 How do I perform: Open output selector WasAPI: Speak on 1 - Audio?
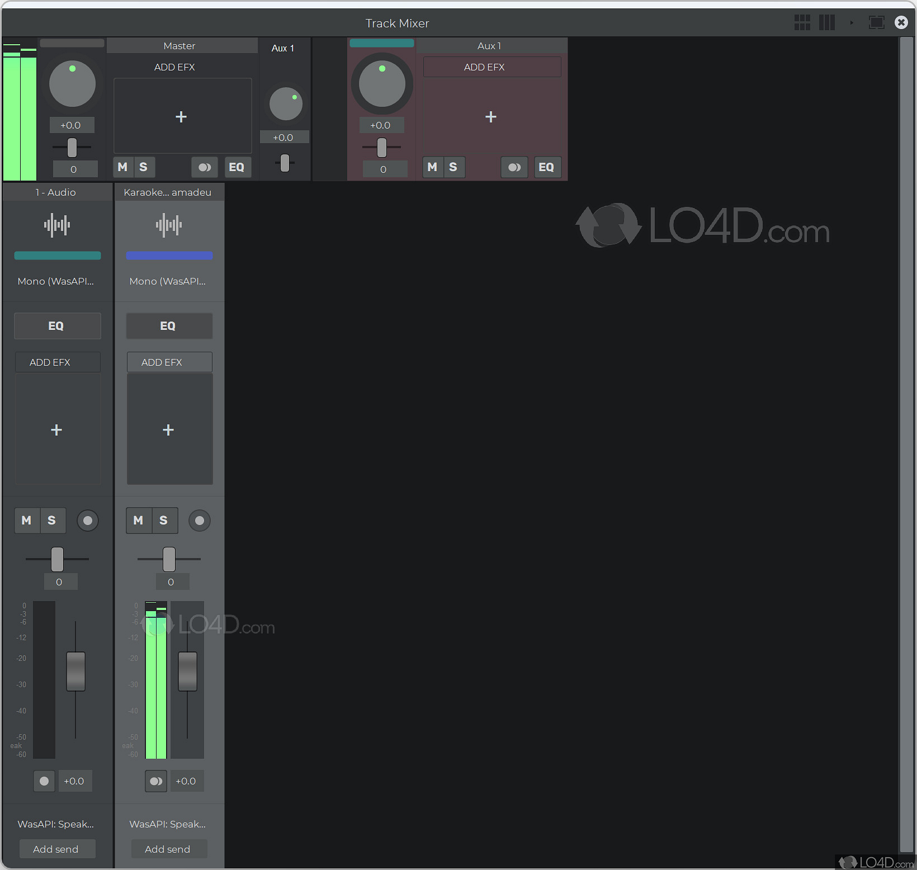pyautogui.click(x=56, y=824)
